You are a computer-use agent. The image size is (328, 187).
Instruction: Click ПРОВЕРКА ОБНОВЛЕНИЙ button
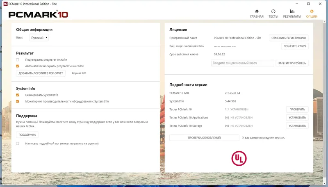204,138
